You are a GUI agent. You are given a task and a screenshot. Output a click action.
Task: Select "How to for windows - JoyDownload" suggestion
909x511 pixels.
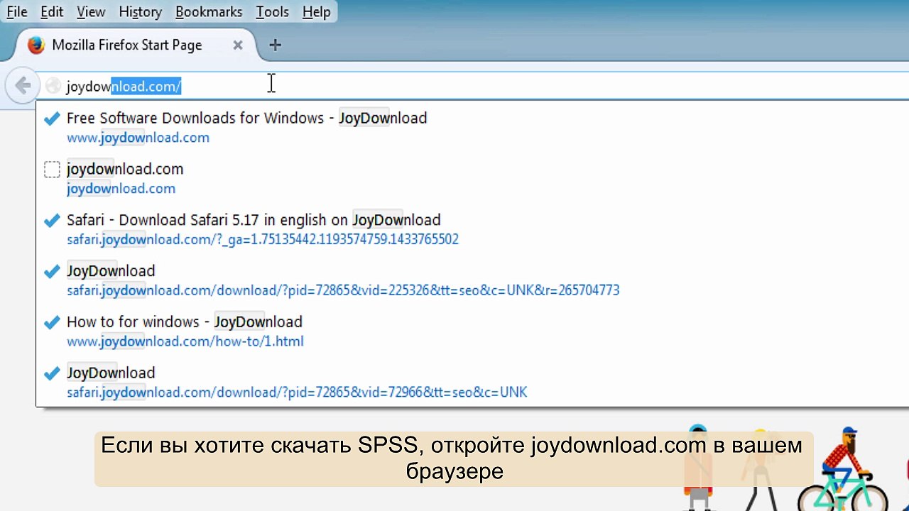[x=185, y=322]
